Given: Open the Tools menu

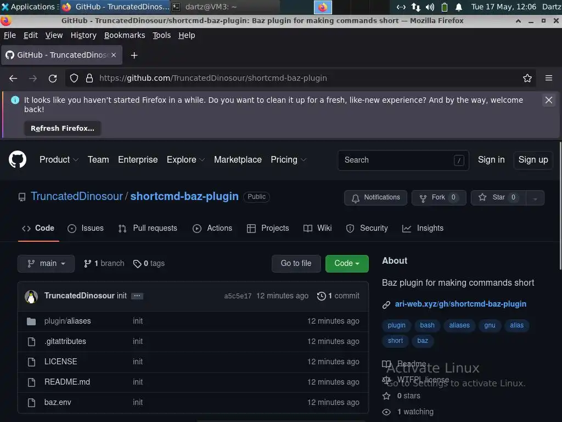Looking at the screenshot, I should pos(162,35).
